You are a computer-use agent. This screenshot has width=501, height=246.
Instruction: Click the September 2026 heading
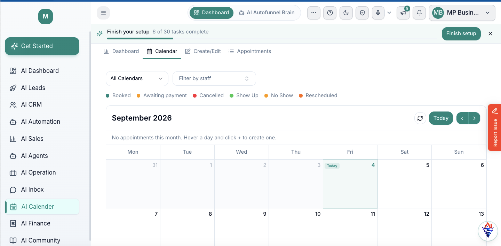click(x=142, y=118)
